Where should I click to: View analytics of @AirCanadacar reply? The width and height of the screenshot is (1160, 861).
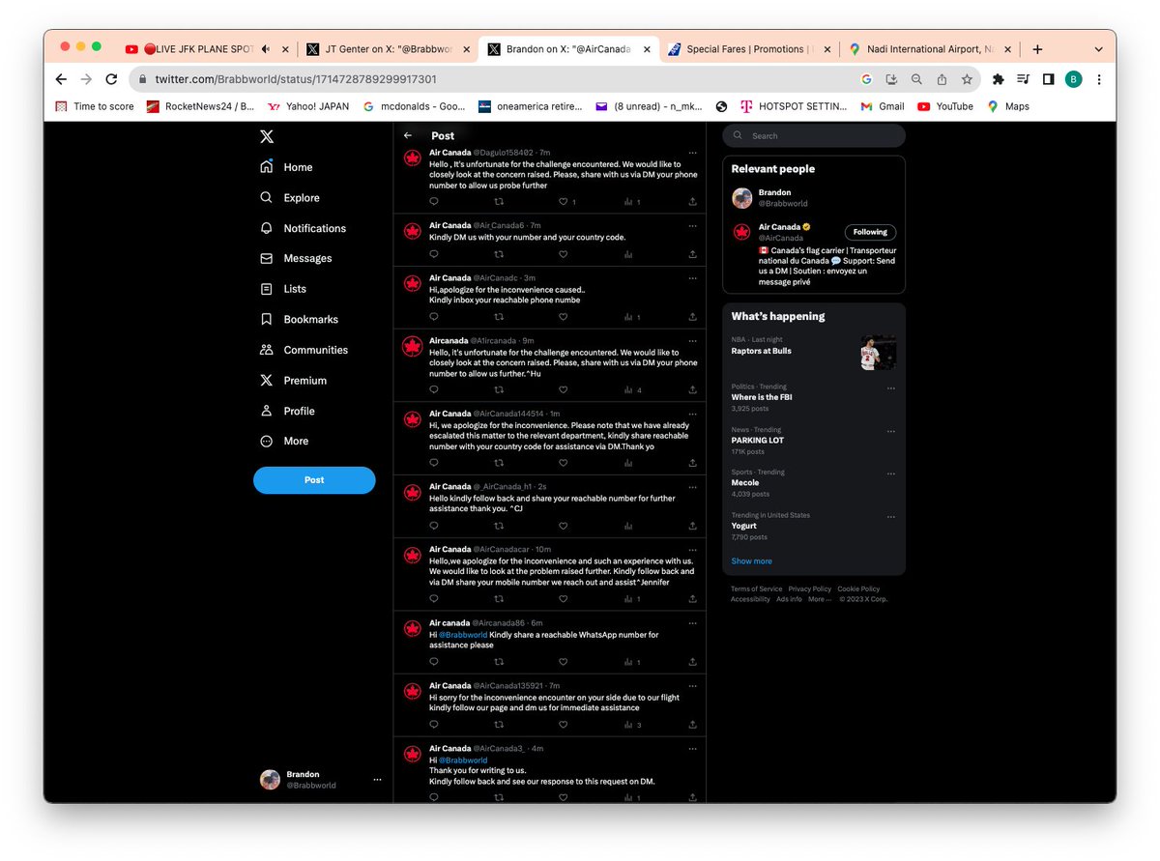coord(631,599)
